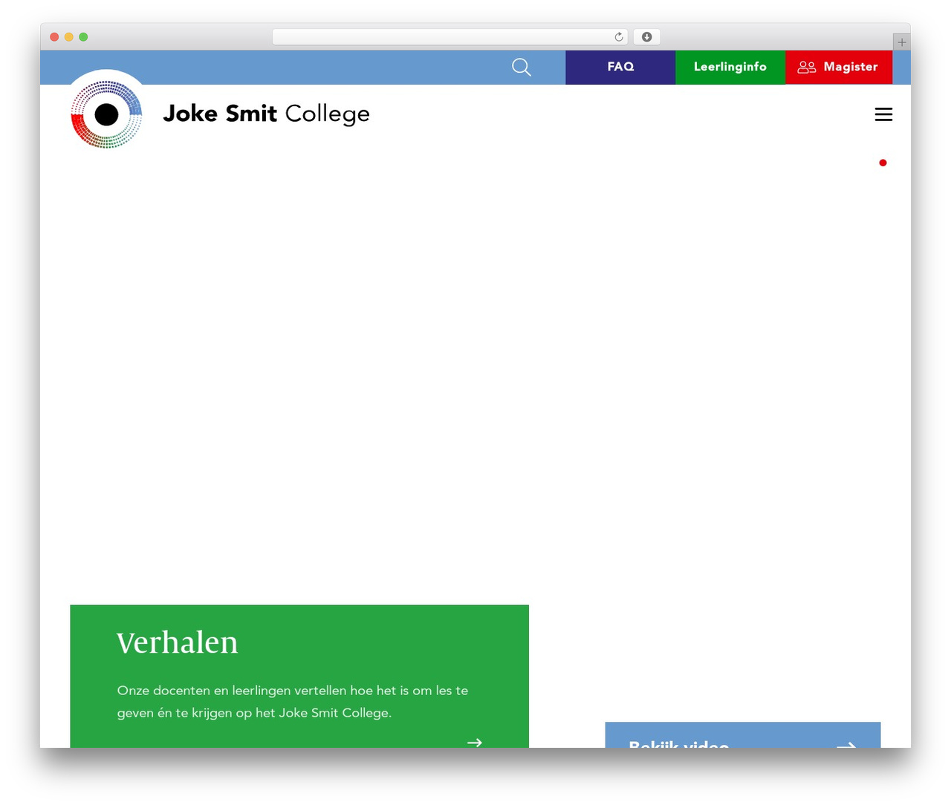Go to Leerlinginfo
This screenshot has height=805, width=951.
pyautogui.click(x=730, y=68)
